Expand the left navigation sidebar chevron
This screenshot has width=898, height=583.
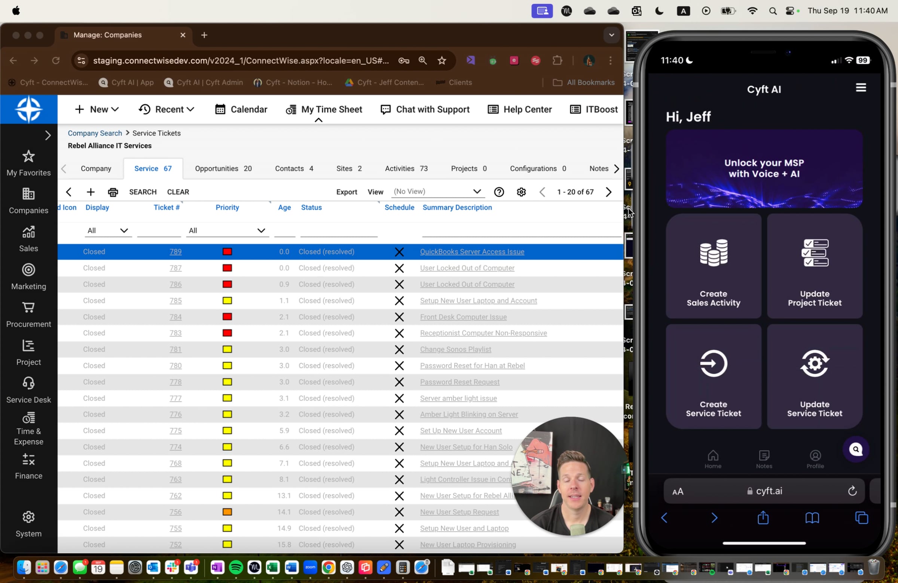click(x=48, y=135)
